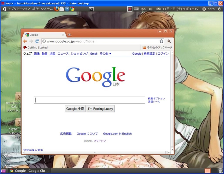Open the skype package desktop icon

pyautogui.click(x=13, y=128)
